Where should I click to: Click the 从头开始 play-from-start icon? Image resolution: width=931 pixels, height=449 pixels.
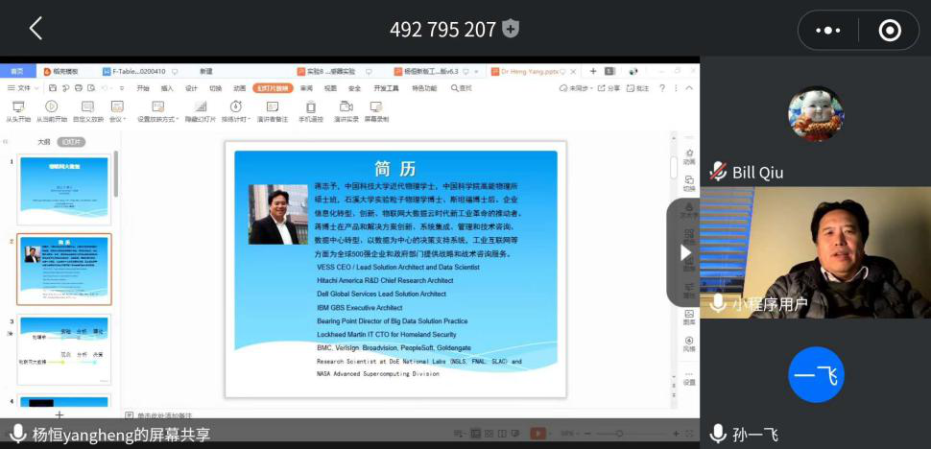[x=17, y=107]
